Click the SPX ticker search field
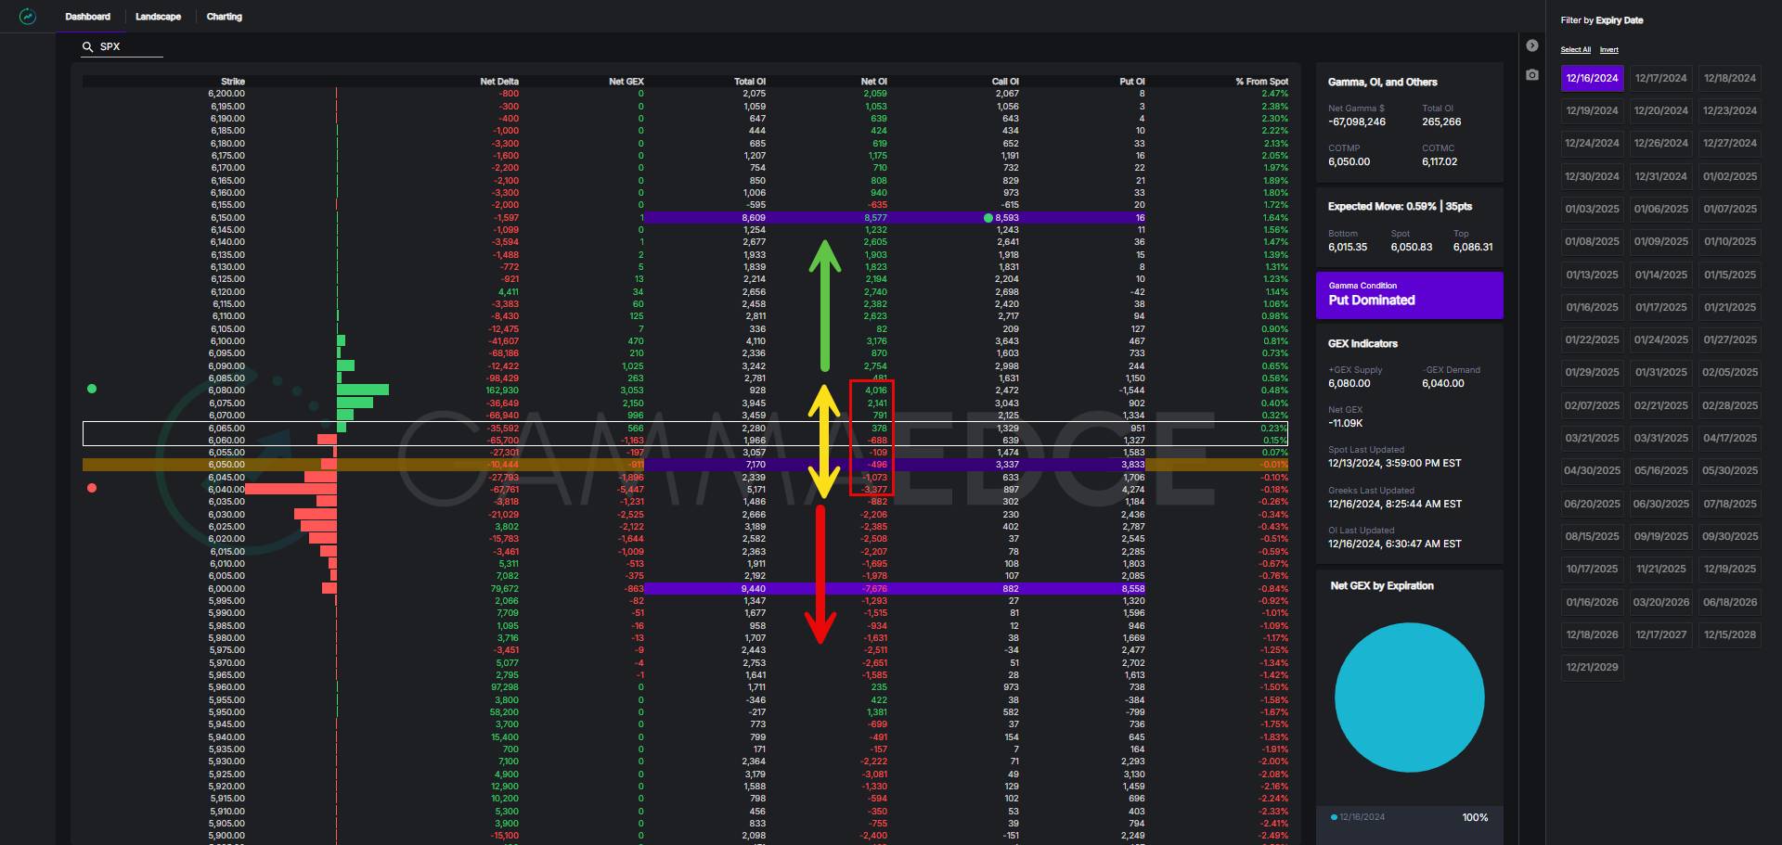The width and height of the screenshot is (1782, 845). [130, 46]
